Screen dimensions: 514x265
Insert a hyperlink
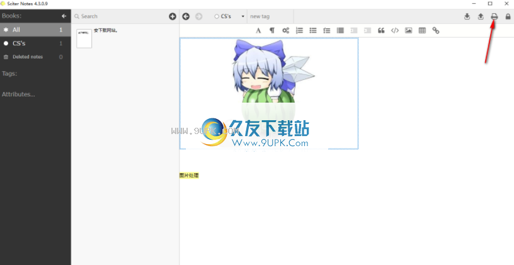[x=436, y=30]
